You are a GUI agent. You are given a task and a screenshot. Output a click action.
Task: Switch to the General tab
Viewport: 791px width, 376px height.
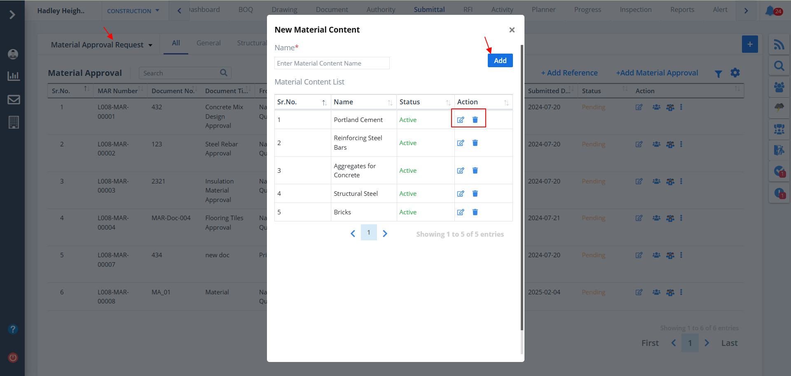click(208, 43)
